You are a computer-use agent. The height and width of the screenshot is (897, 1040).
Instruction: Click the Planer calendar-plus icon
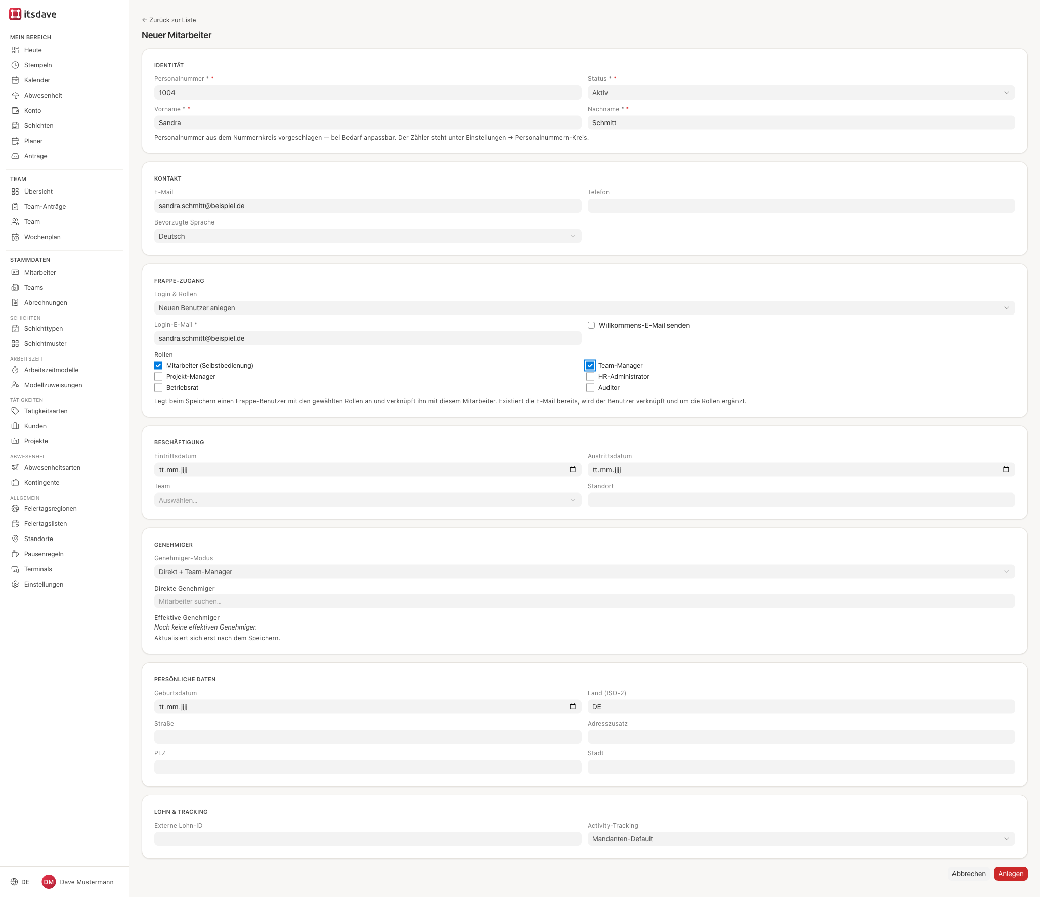tap(15, 141)
